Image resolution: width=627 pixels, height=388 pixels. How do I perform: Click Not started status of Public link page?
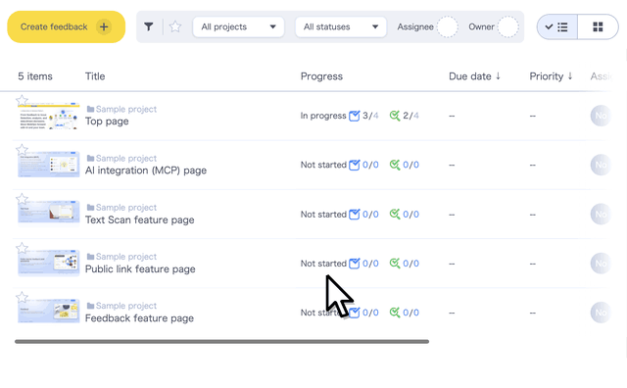click(x=323, y=264)
